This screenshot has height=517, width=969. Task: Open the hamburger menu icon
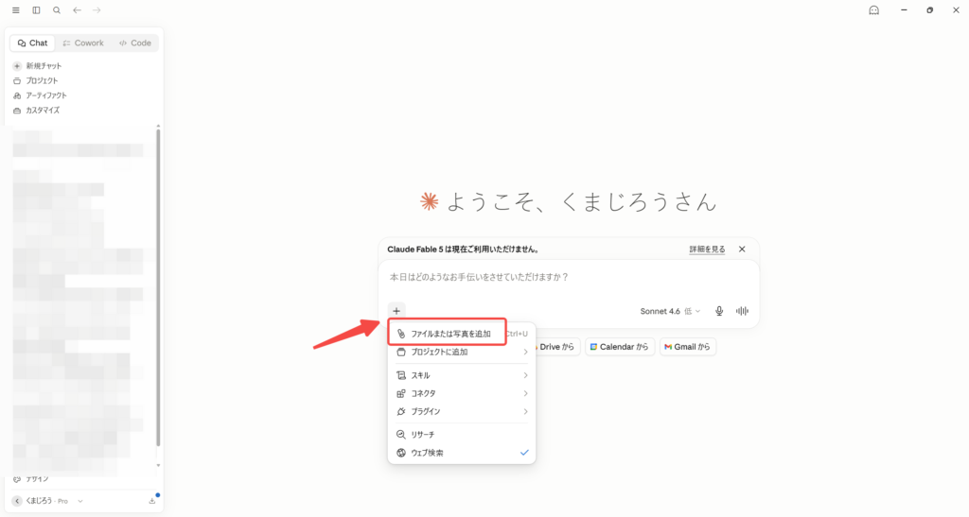point(15,10)
